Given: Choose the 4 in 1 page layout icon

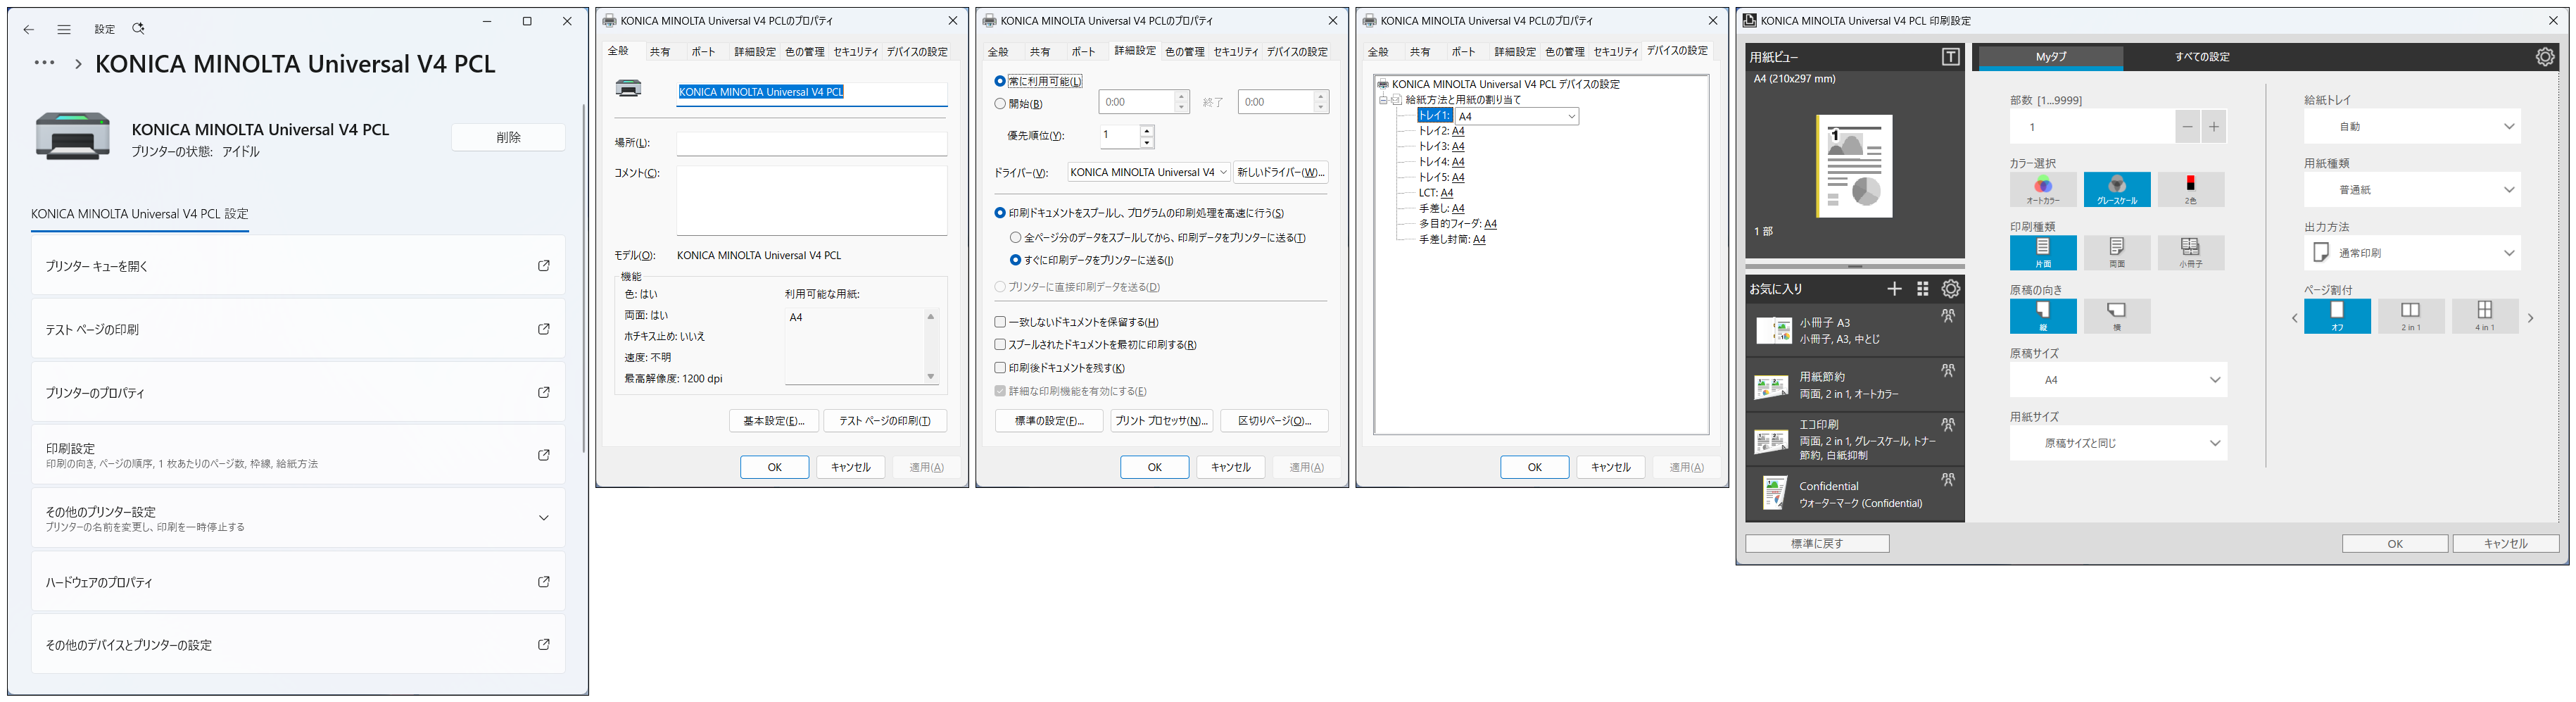Looking at the screenshot, I should click(2484, 315).
